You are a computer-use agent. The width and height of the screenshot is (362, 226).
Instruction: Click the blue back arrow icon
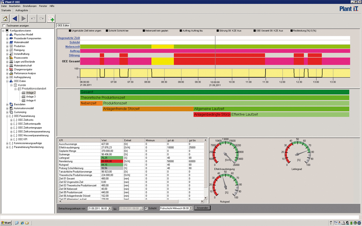15,18
